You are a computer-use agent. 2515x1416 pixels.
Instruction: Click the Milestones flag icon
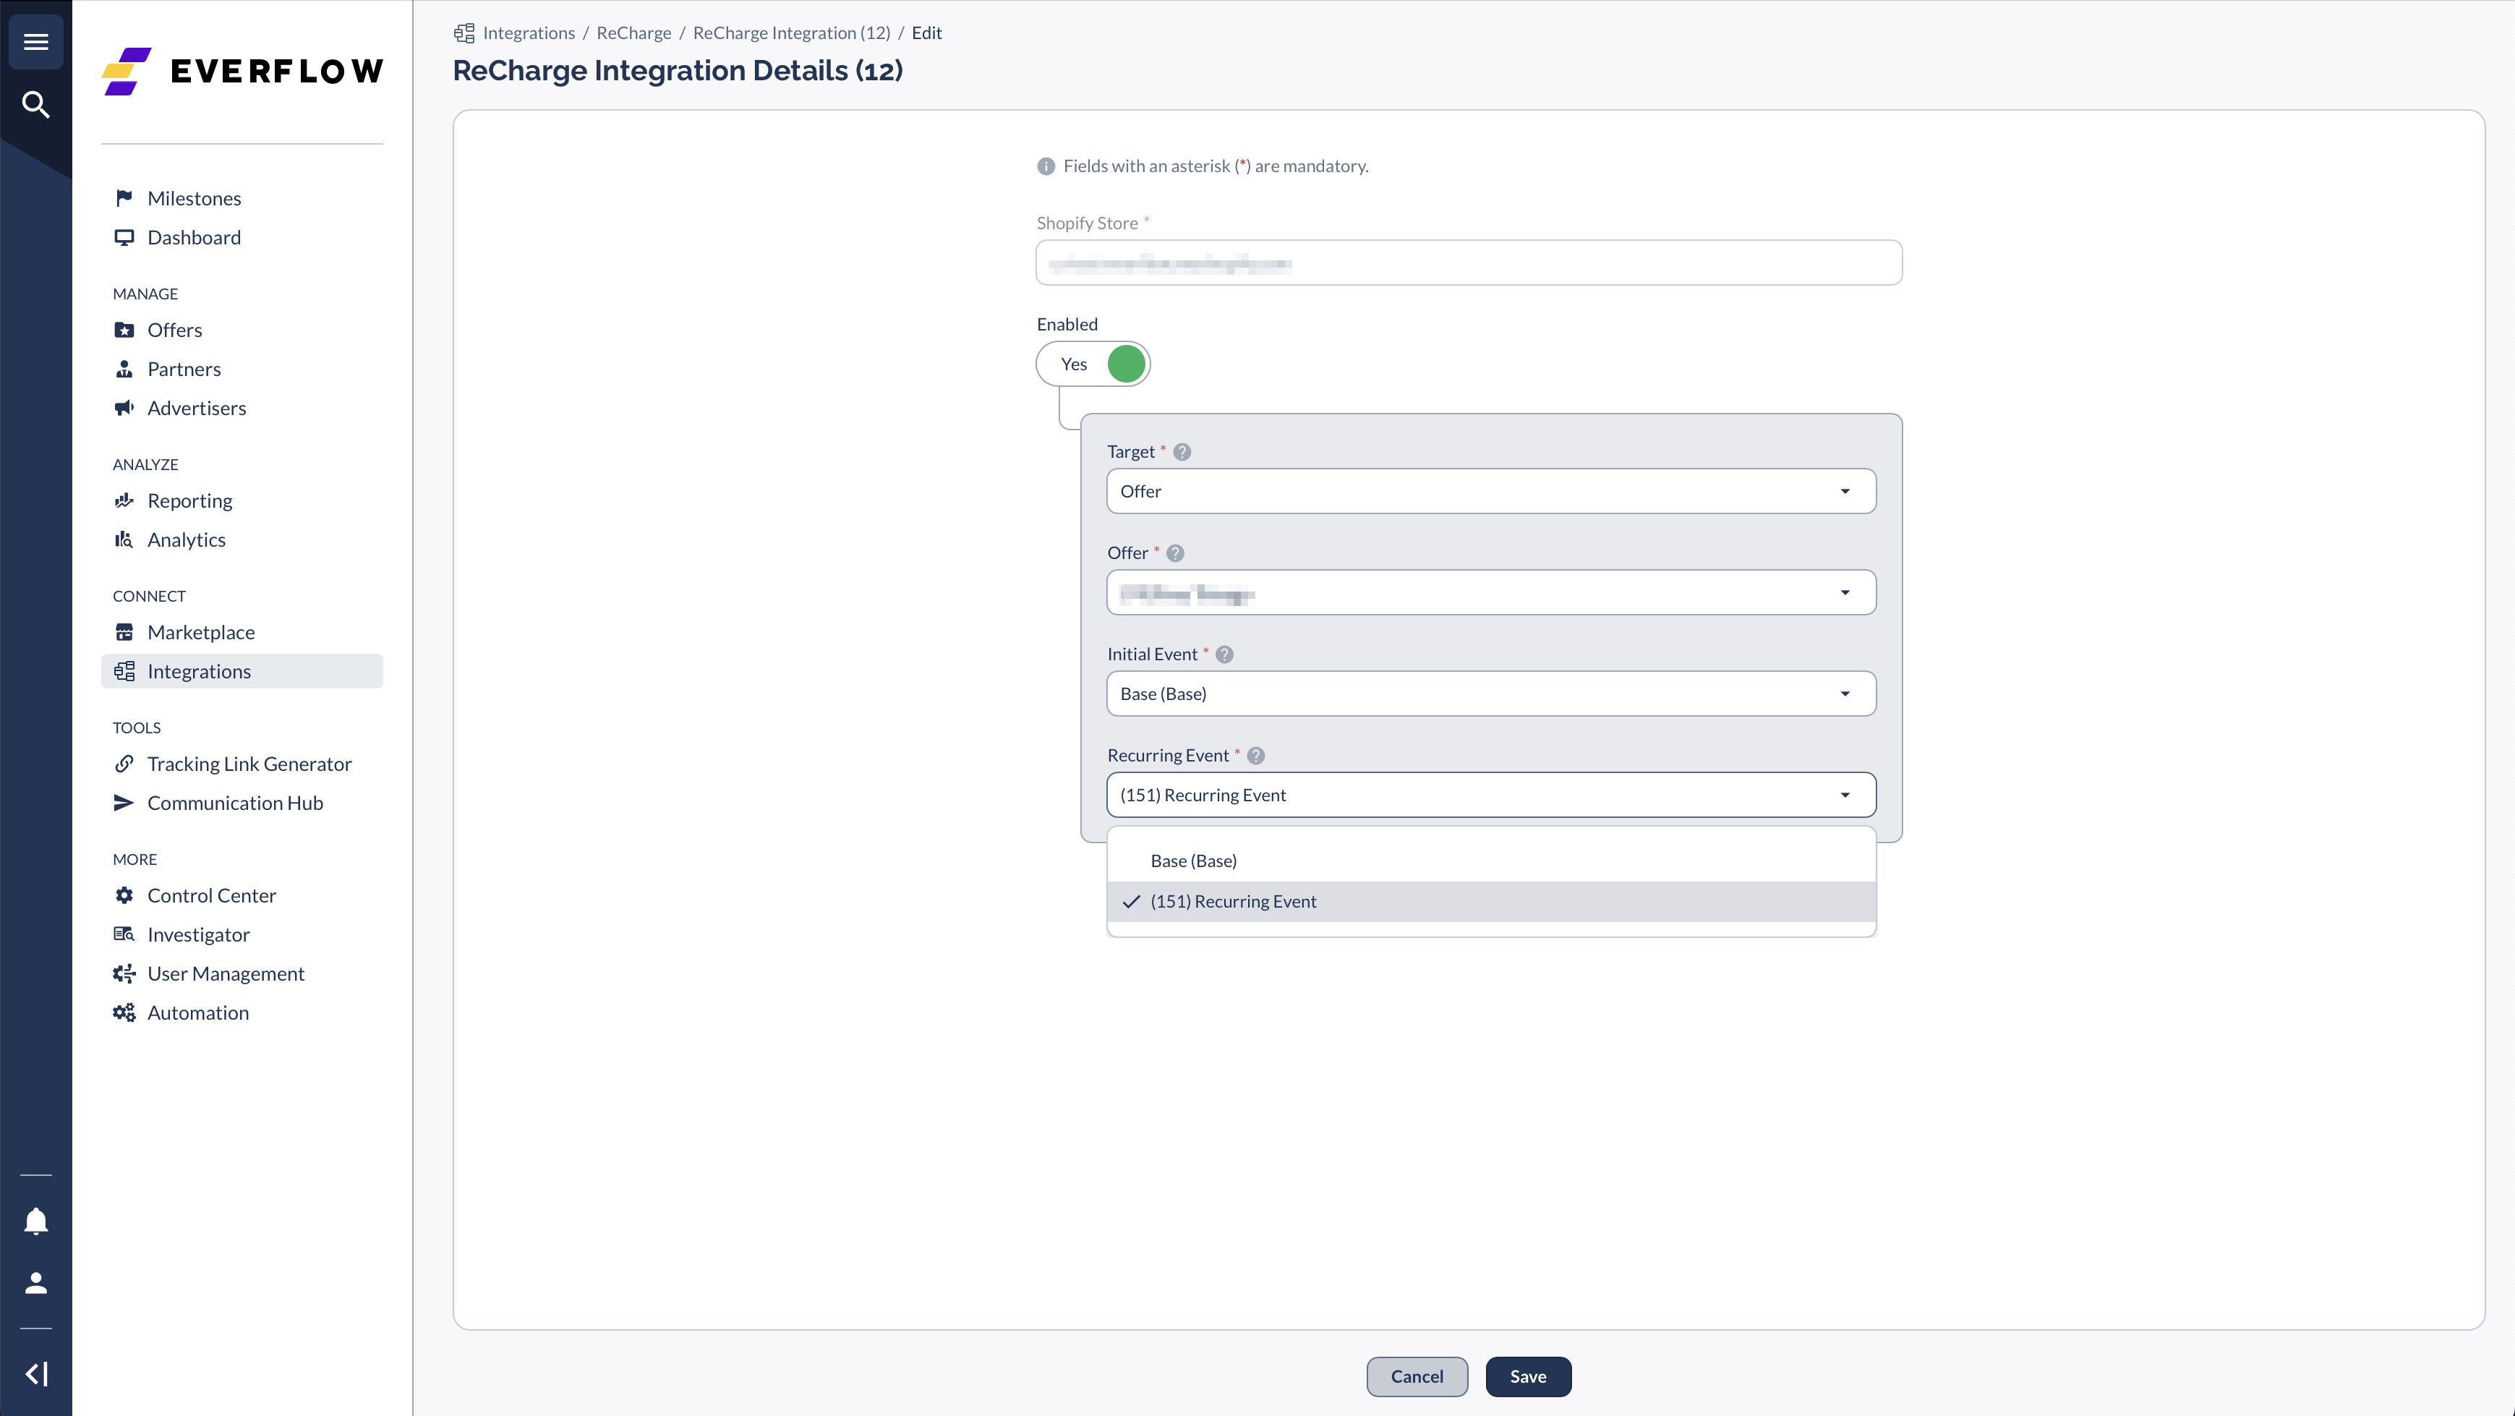tap(124, 198)
